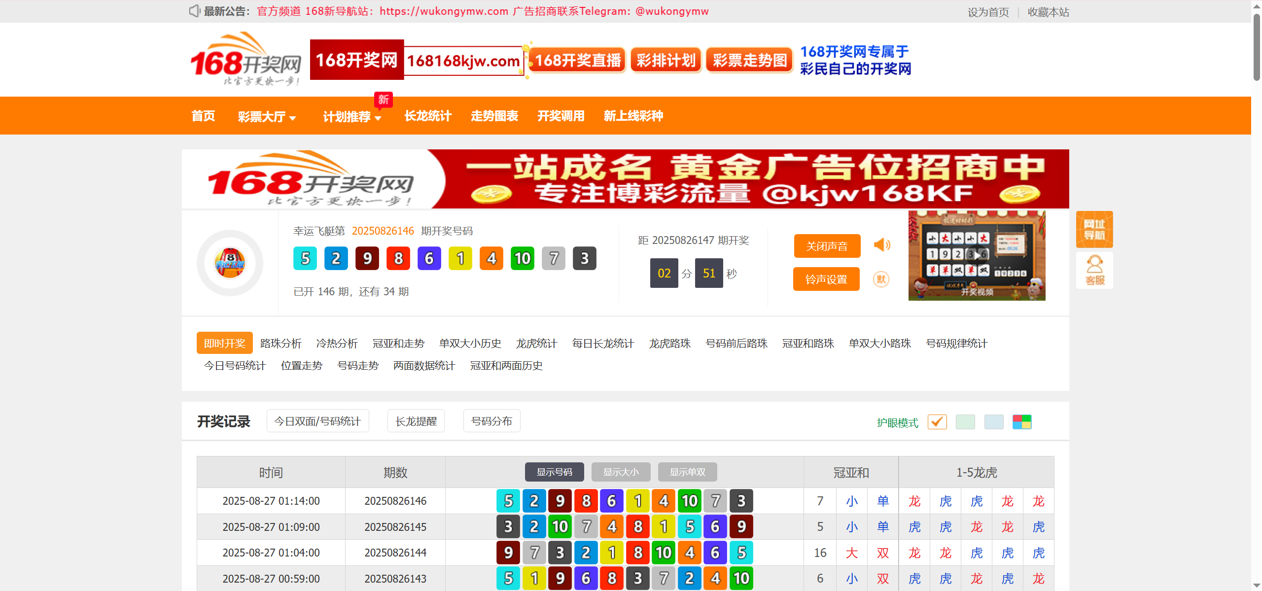Click the multicolor theme swatch icon
Image resolution: width=1262 pixels, height=591 pixels.
coord(1021,422)
